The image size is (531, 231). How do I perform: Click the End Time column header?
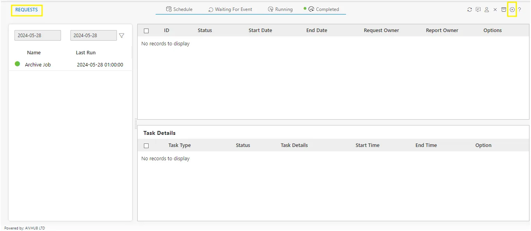click(426, 145)
